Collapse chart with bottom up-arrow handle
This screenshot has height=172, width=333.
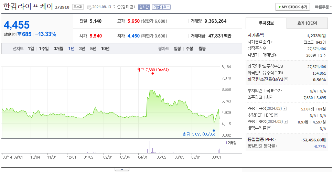coord(122,169)
